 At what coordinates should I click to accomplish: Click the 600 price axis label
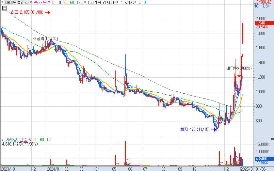[x=259, y=121]
